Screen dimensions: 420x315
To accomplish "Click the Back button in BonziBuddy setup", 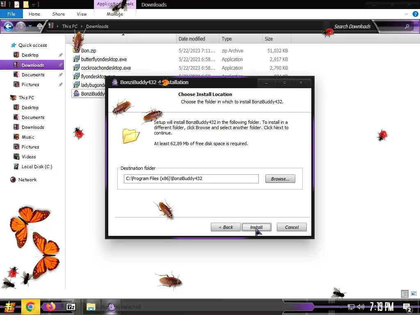I will (x=226, y=227).
